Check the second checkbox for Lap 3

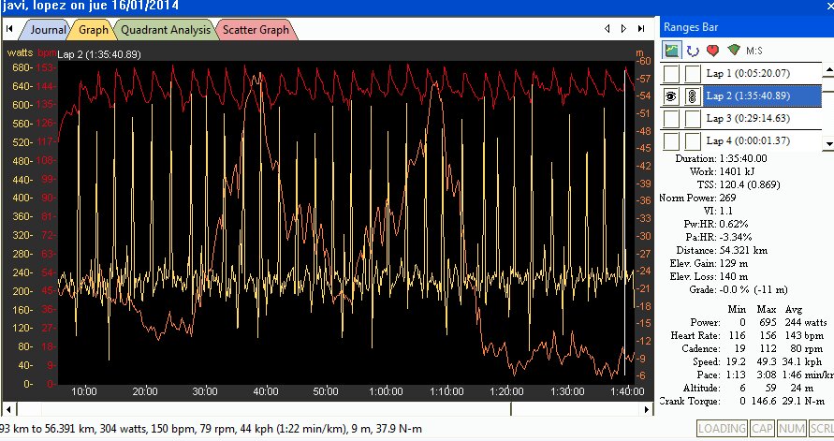(692, 119)
